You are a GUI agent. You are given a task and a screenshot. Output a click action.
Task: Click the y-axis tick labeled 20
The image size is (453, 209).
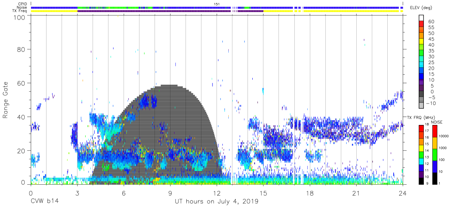(21, 151)
